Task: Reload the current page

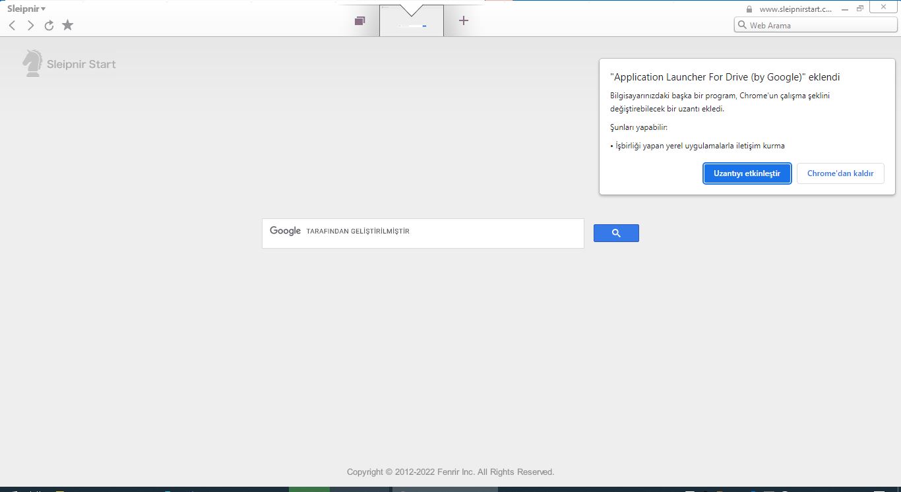Action: pos(49,25)
